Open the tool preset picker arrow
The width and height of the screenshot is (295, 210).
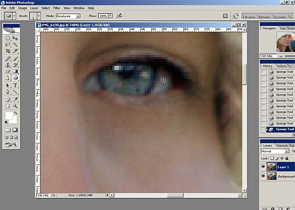click(14, 16)
